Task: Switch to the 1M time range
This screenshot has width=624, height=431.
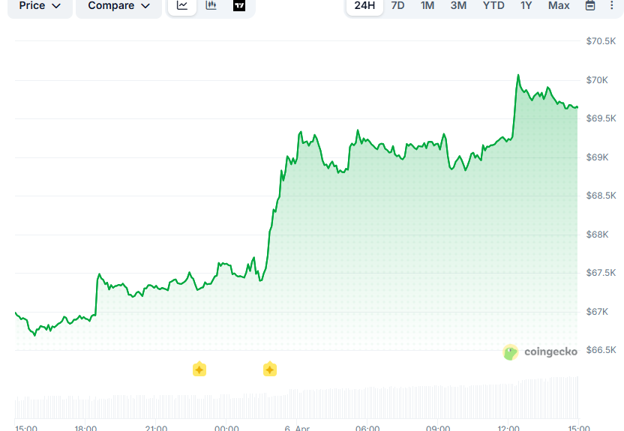Action: coord(427,6)
